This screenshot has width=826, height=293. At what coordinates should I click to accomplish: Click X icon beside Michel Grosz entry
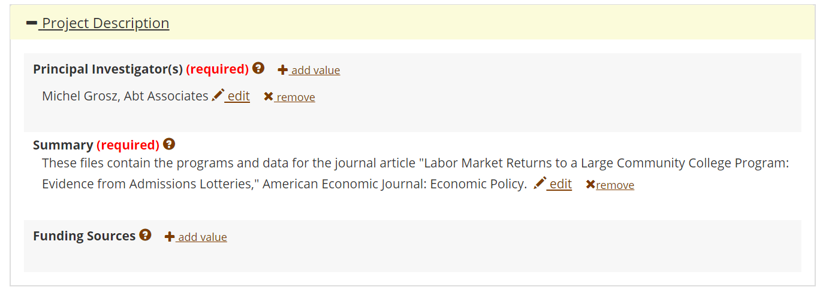pyautogui.click(x=269, y=97)
